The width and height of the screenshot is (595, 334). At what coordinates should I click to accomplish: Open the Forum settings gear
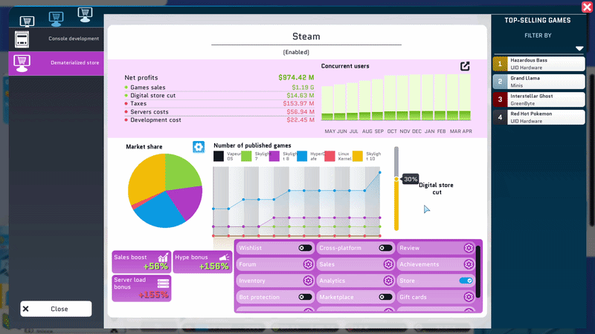tap(308, 264)
